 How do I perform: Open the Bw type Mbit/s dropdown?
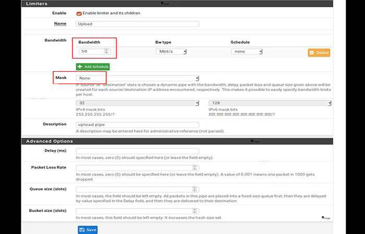[x=171, y=51]
